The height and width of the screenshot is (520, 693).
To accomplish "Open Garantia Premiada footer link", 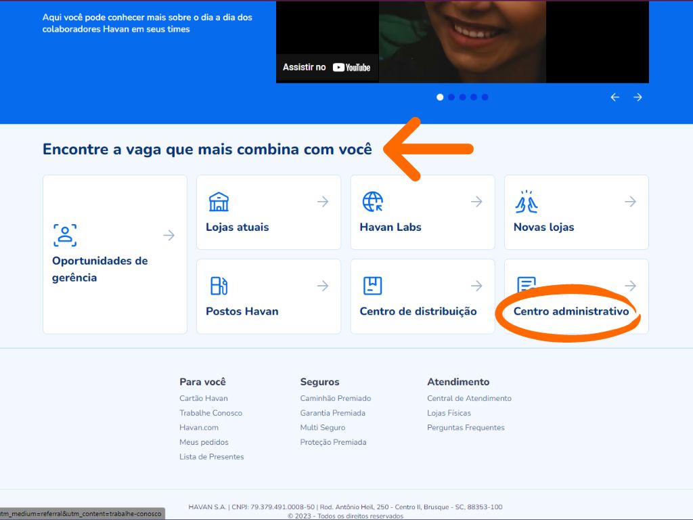I will coord(333,413).
